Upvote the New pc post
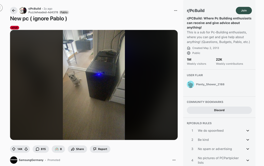Image resolution: width=264 pixels, height=166 pixels. (x=14, y=149)
